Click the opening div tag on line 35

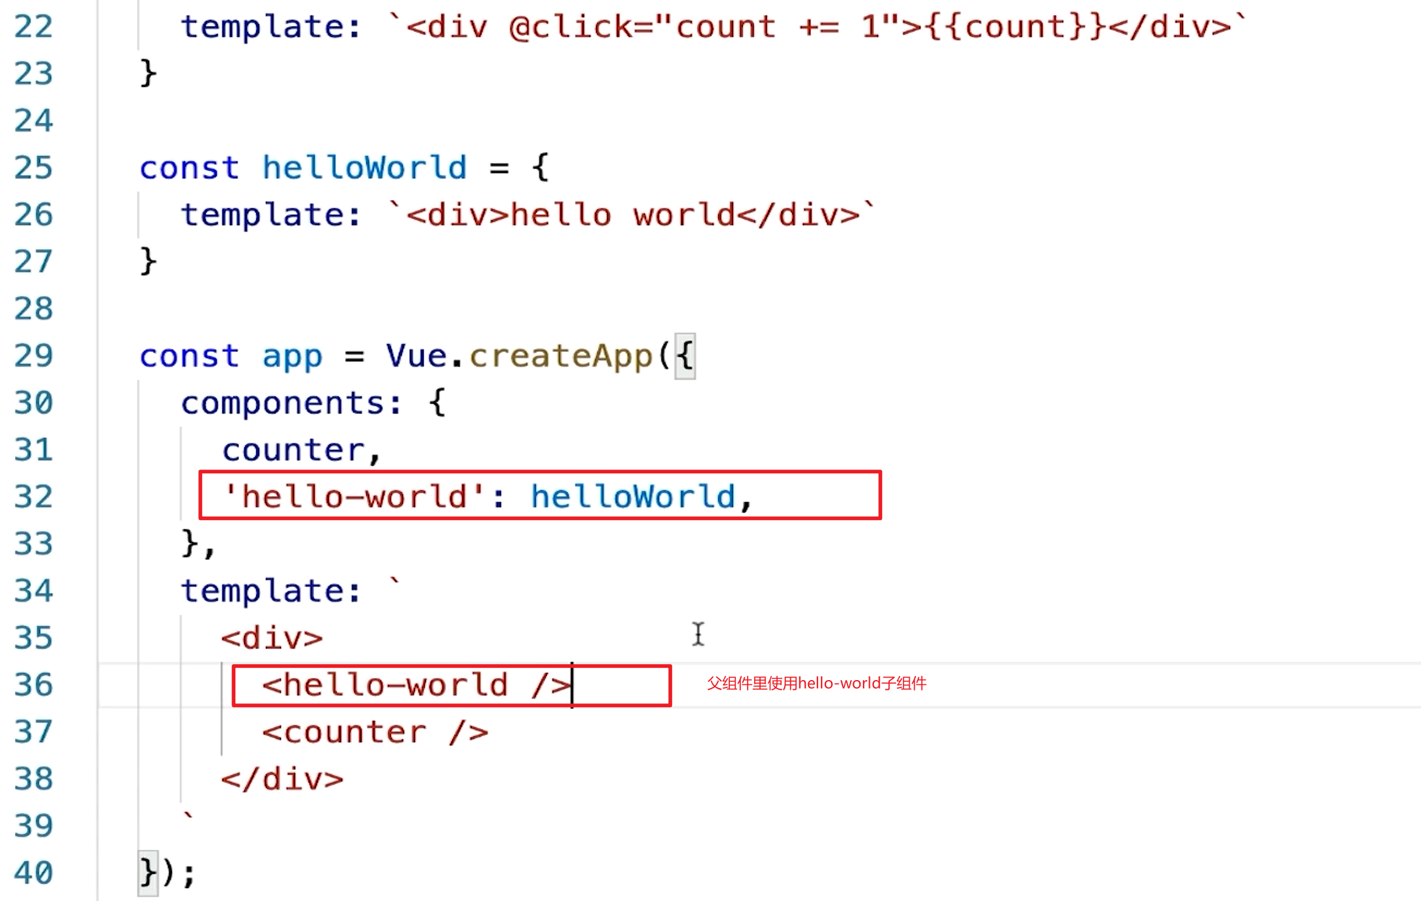click(272, 638)
